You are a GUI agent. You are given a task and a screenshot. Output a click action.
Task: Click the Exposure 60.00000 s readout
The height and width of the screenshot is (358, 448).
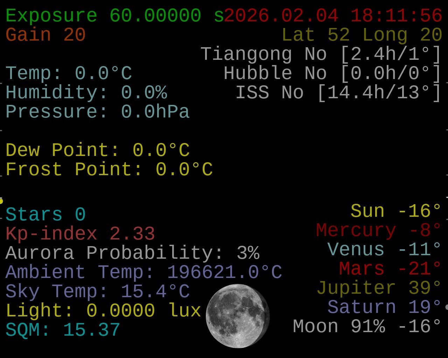pyautogui.click(x=115, y=16)
